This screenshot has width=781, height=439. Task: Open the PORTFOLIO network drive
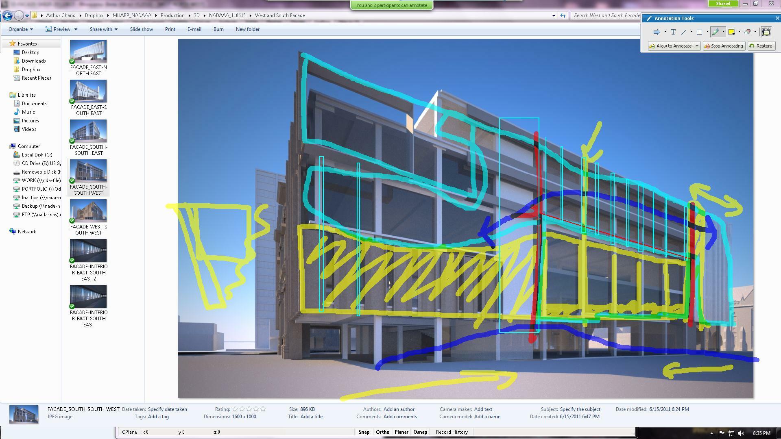[37, 189]
